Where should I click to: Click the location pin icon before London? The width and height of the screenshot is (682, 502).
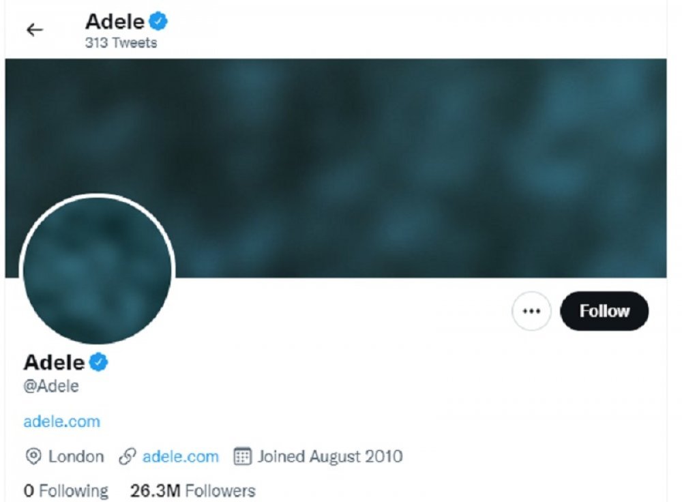pyautogui.click(x=33, y=456)
